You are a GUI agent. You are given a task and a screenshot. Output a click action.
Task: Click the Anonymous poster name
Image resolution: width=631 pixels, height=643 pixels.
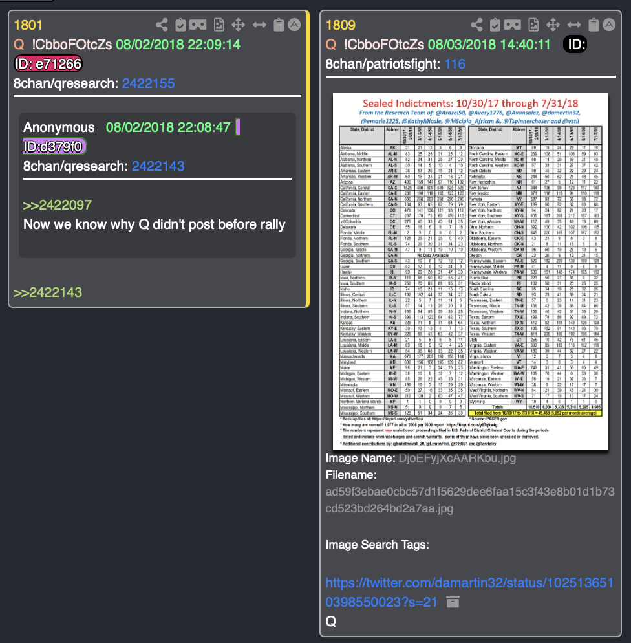point(59,127)
